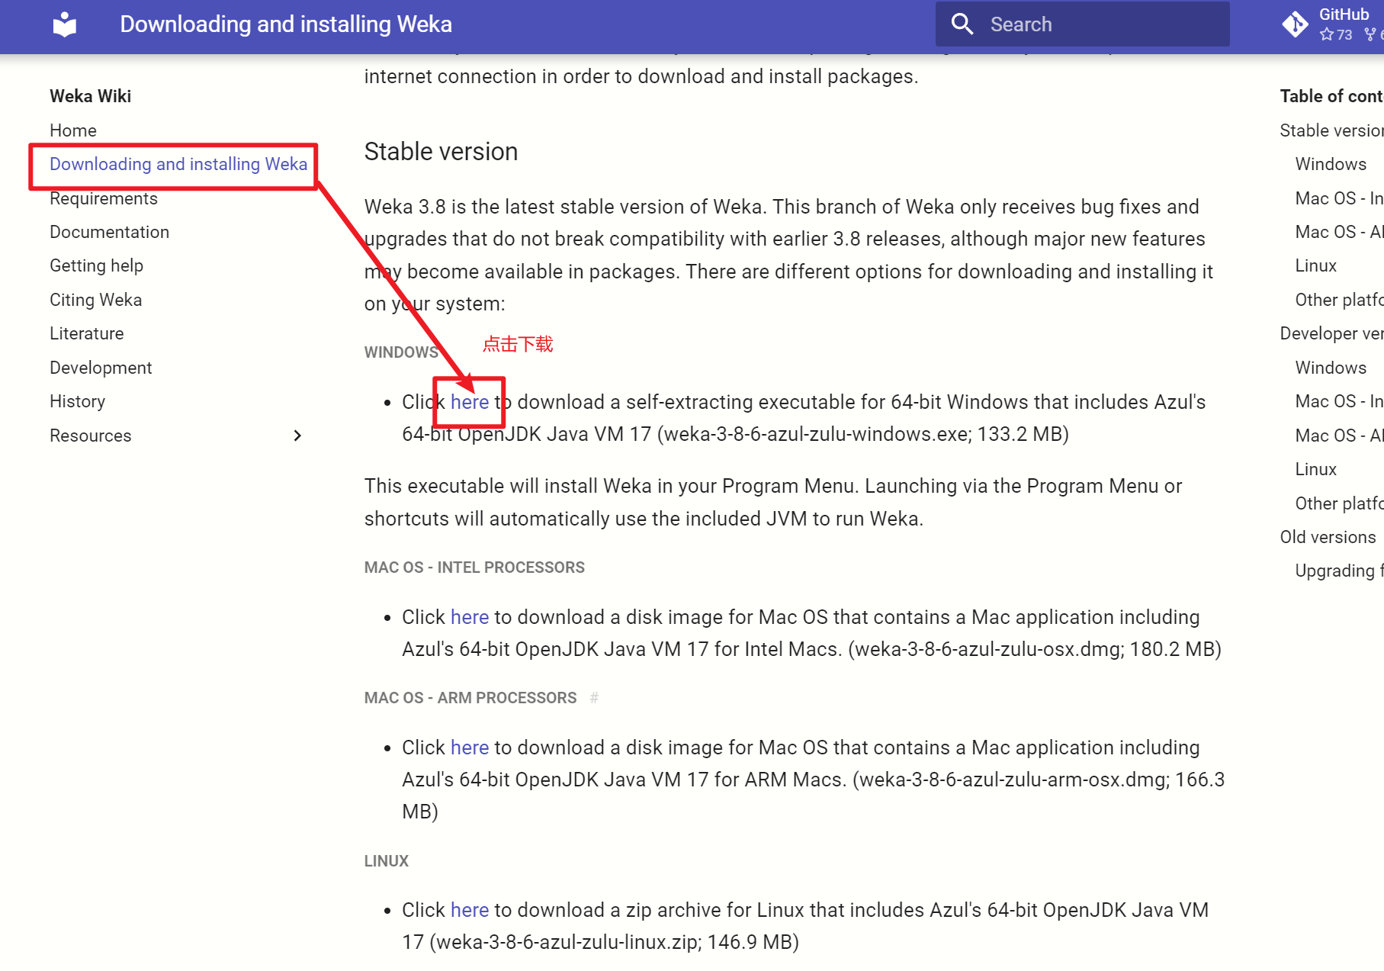Viewport: 1384px width, 971px height.
Task: Jump to Windows under Developer version in contents
Action: 1331,368
